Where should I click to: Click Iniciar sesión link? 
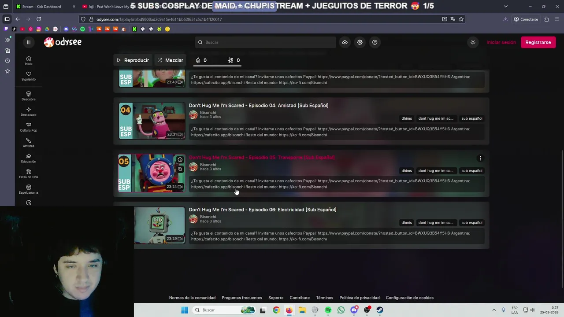(x=501, y=42)
